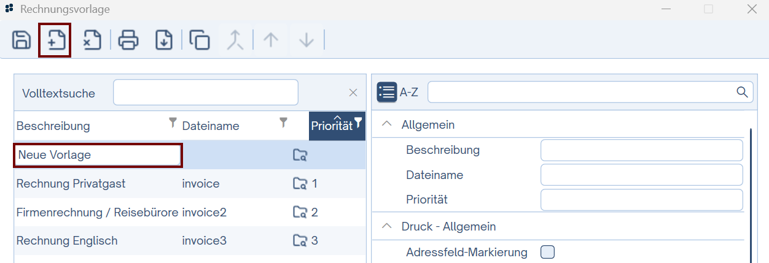Click the save diskette icon
769x263 pixels.
tap(21, 40)
